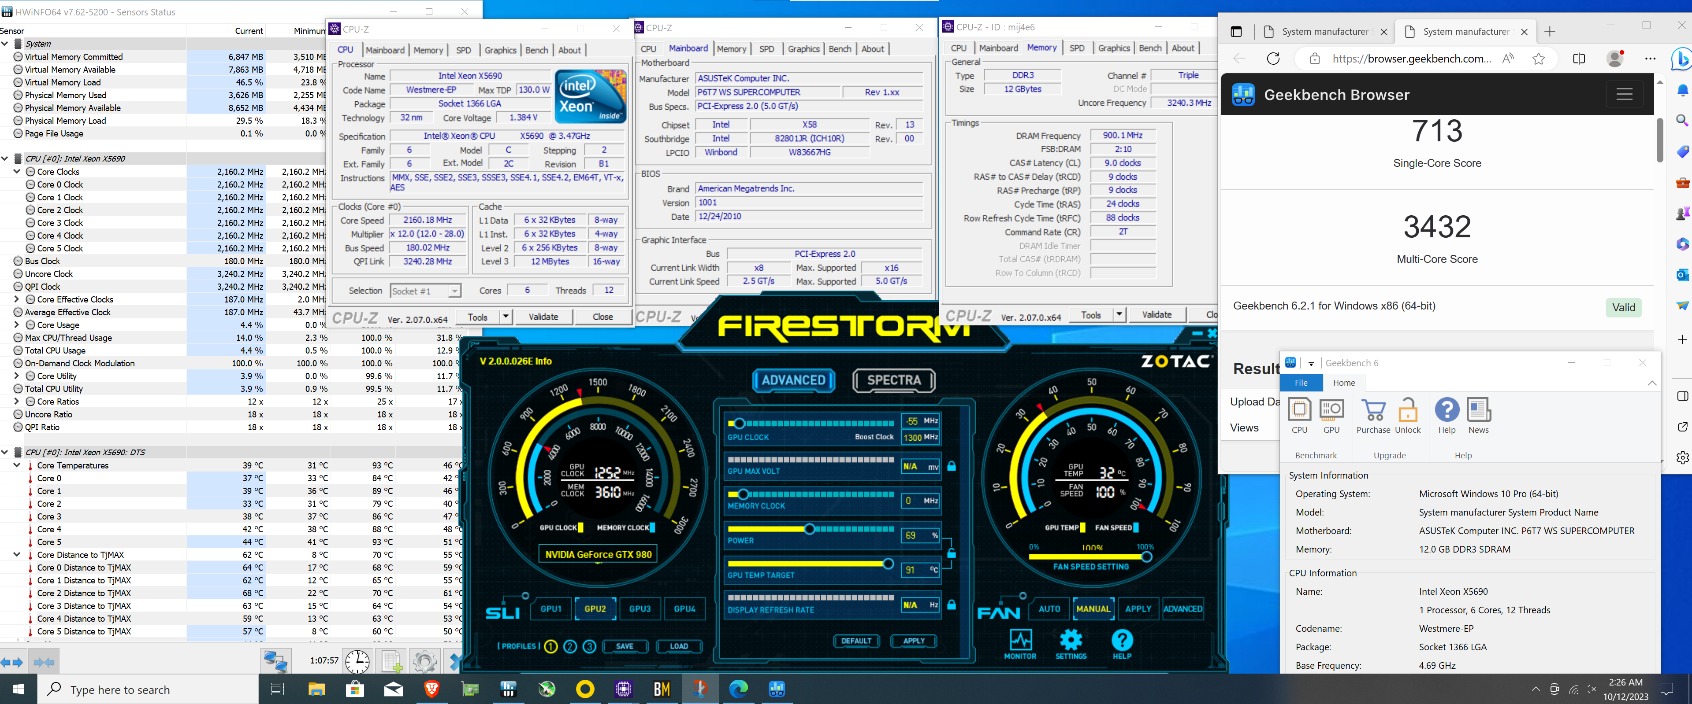The height and width of the screenshot is (704, 1692).
Task: Select FireStorm profile 1
Action: click(550, 646)
